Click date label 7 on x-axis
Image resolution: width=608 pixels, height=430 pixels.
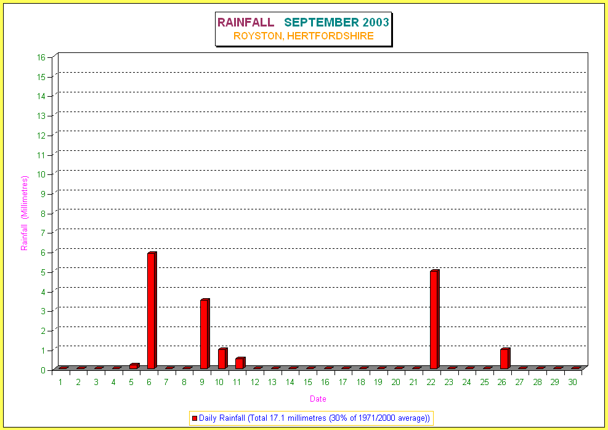pos(166,383)
